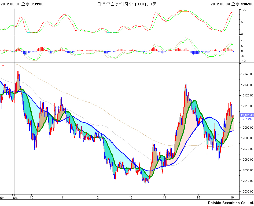Click the -0.14% change label
Viewport: 254px width, 206px height.
click(247, 119)
